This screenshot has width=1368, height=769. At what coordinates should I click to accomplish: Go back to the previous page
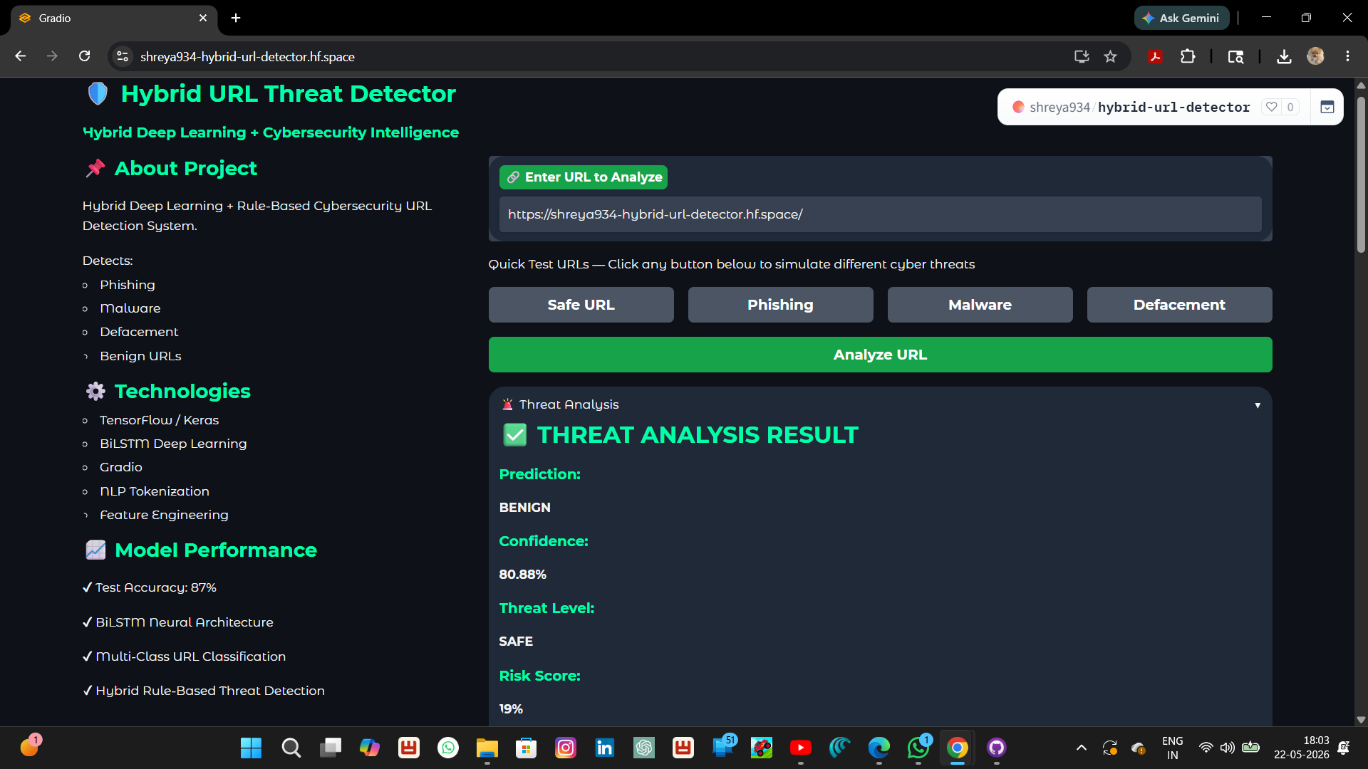20,56
